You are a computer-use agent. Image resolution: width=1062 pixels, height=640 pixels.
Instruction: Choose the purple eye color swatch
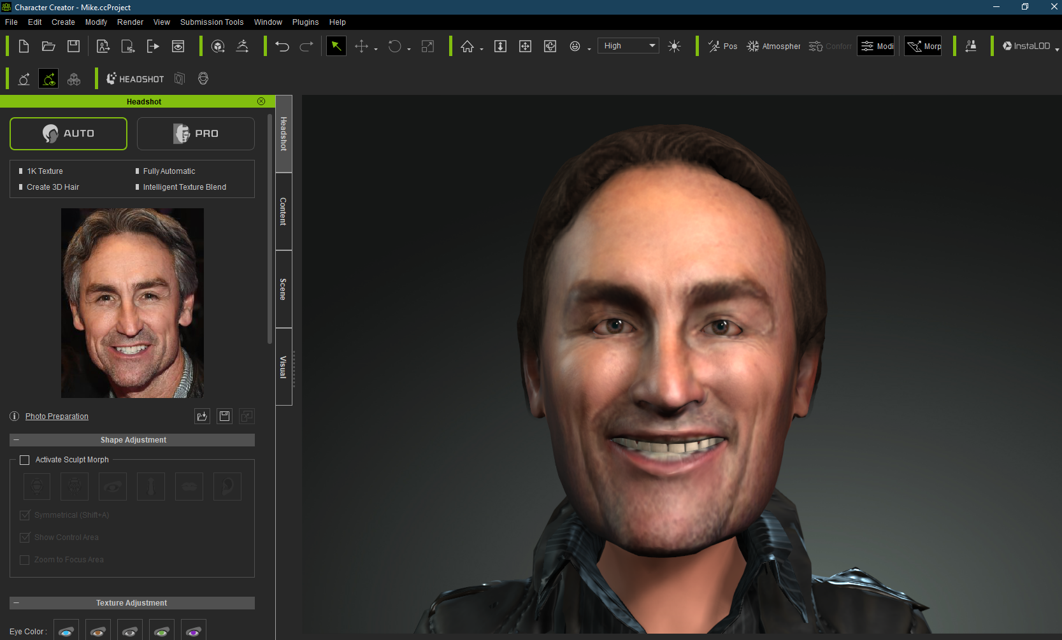pyautogui.click(x=194, y=630)
